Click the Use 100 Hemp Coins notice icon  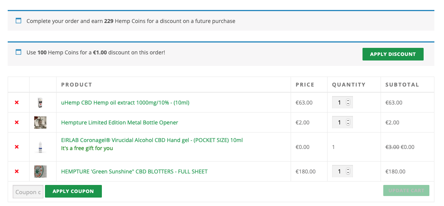tap(18, 52)
